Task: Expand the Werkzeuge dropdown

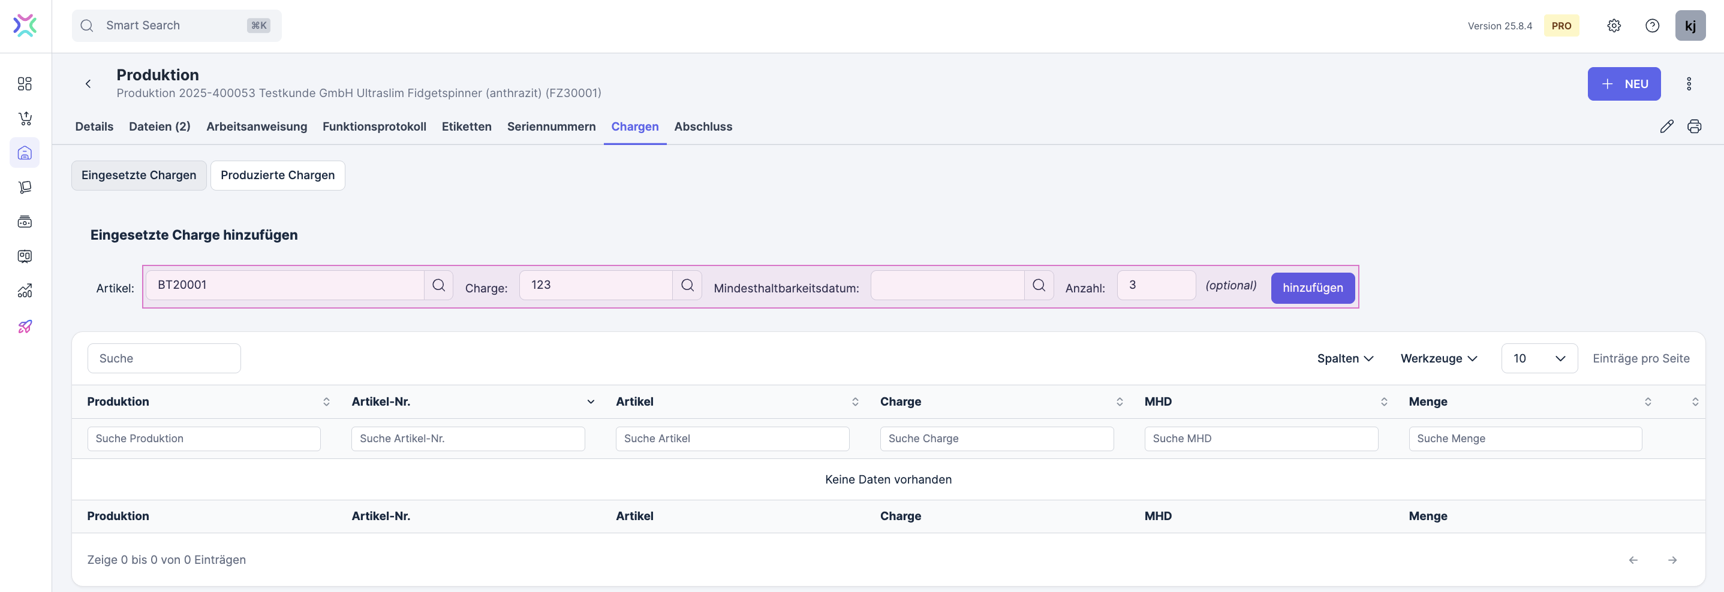Action: tap(1438, 358)
